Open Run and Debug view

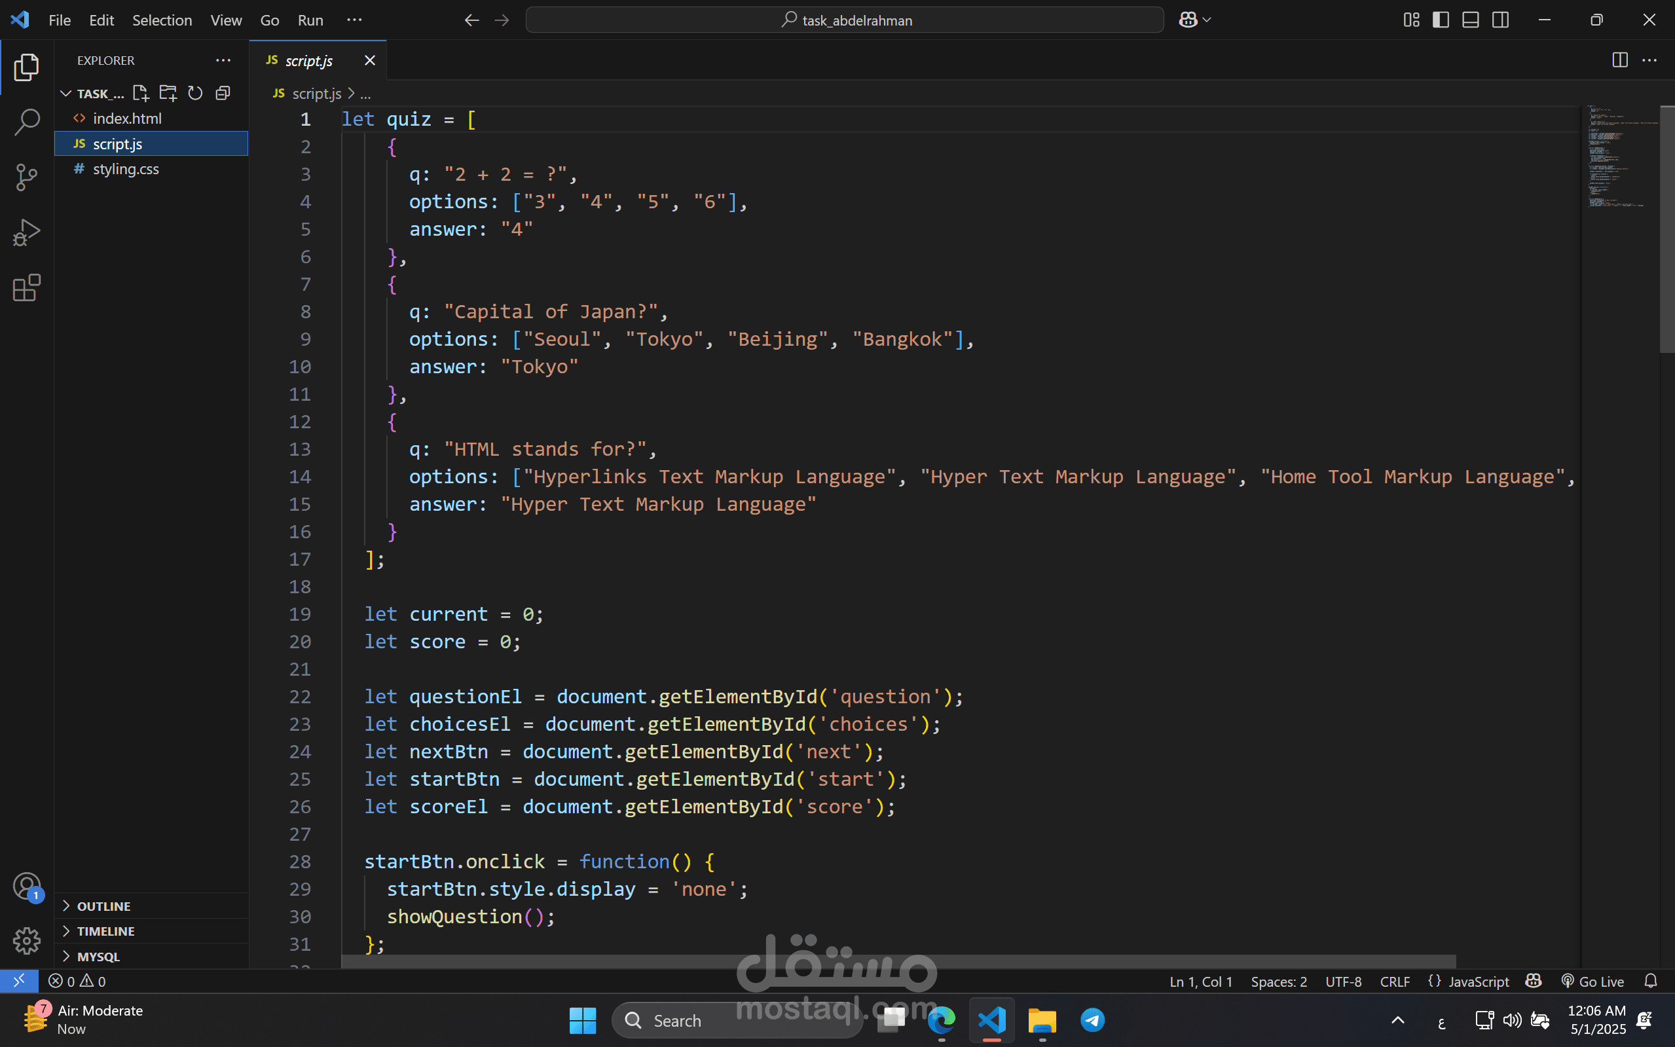(x=26, y=232)
